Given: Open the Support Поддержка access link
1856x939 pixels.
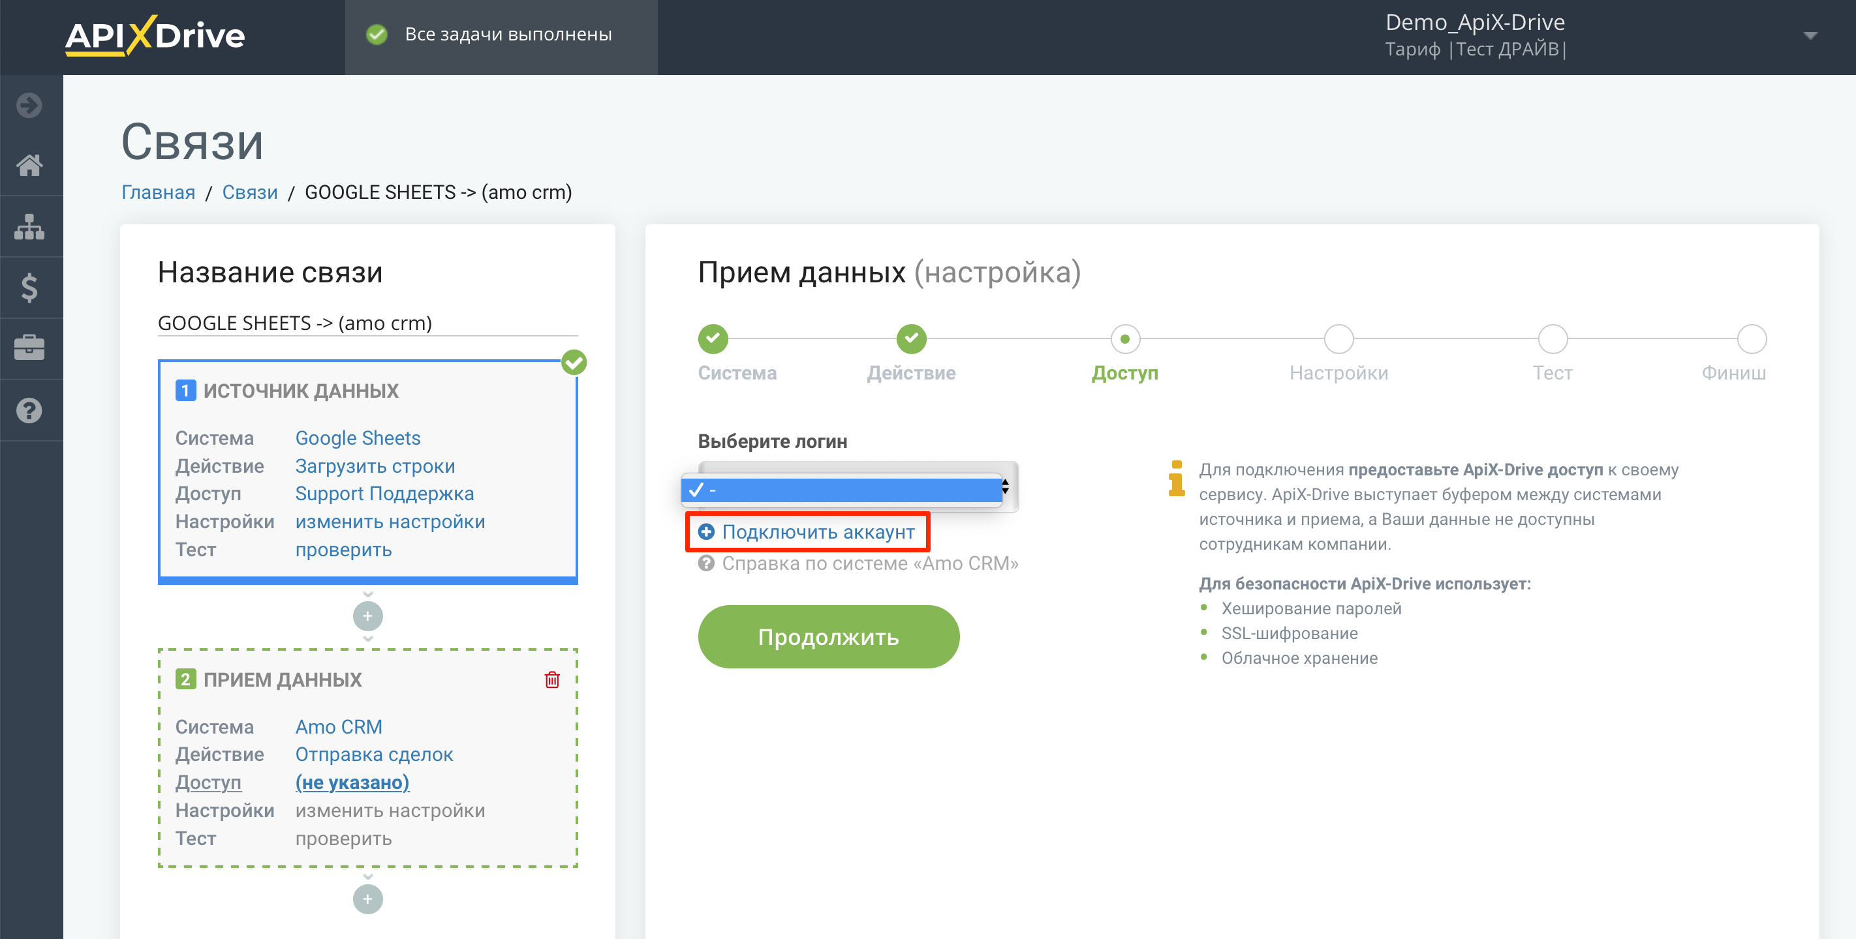Looking at the screenshot, I should point(385,493).
